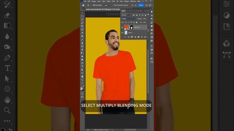
Task: Open the Window menu
Action: point(133,1)
